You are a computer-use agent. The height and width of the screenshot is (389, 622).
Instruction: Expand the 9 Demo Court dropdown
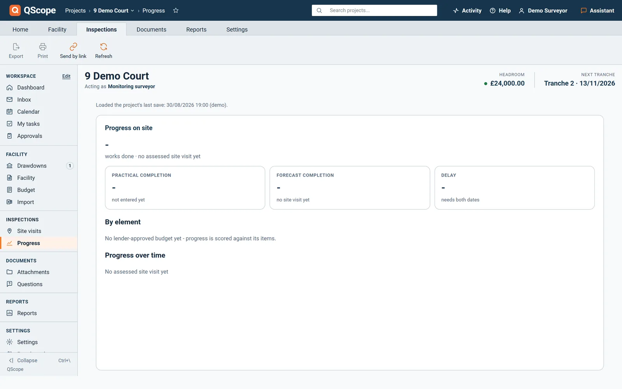point(114,11)
